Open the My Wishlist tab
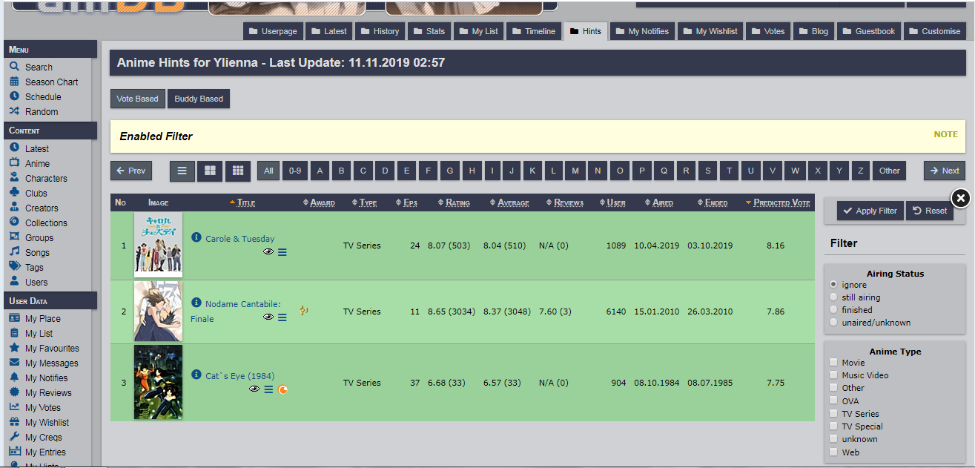This screenshot has height=468, width=975. 710,31
